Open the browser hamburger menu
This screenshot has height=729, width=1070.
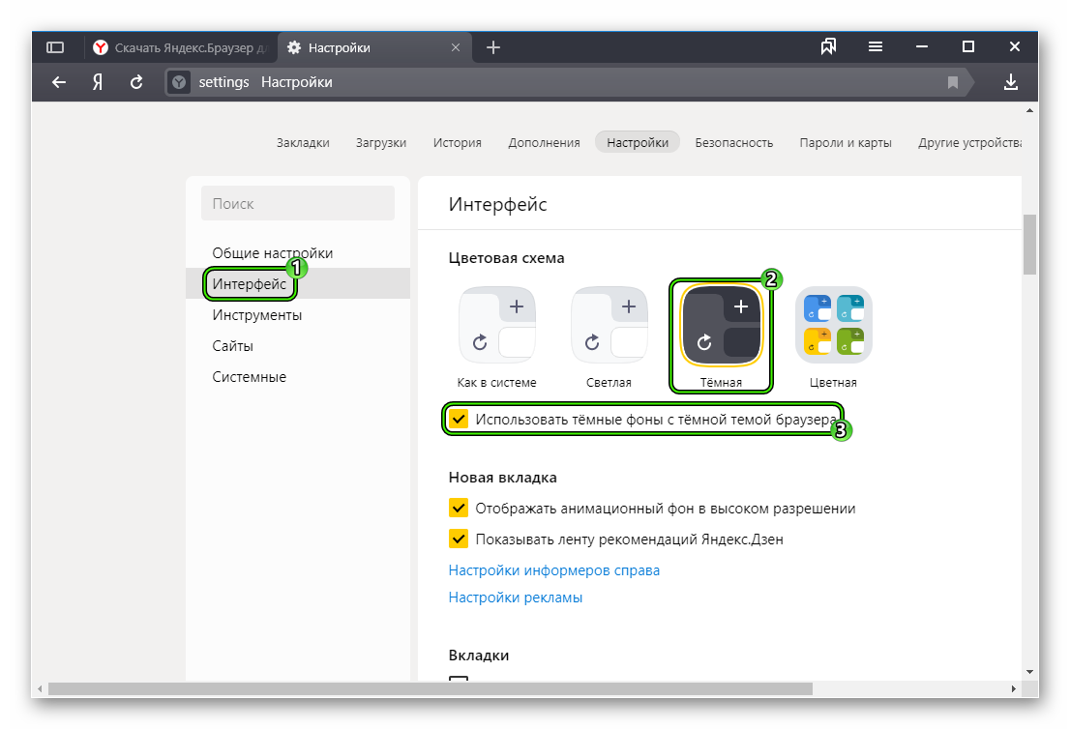click(x=876, y=47)
